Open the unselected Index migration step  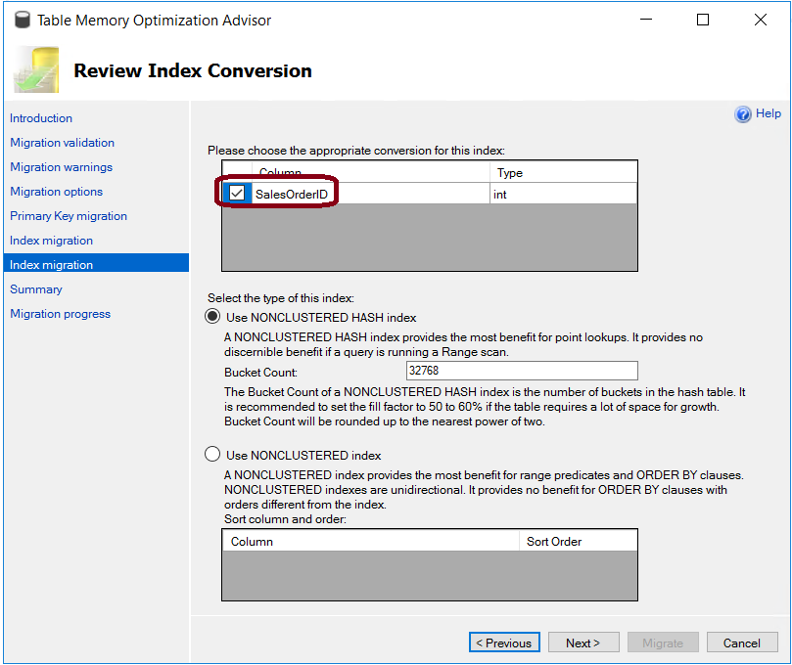pos(51,241)
